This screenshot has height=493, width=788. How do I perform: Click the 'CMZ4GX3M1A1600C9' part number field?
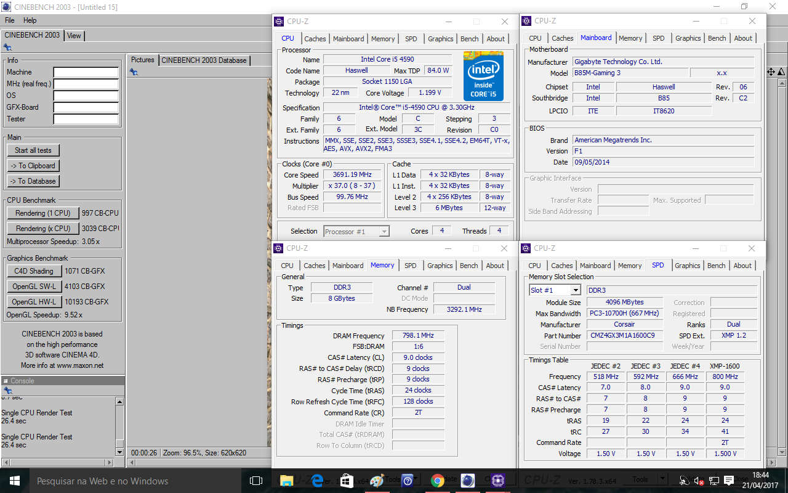624,336
